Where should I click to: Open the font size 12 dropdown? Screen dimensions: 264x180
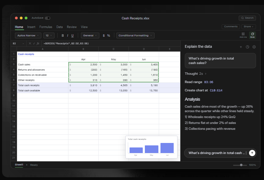49,36
